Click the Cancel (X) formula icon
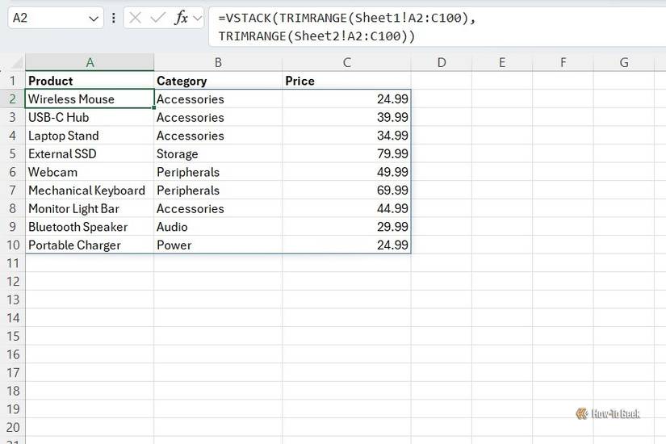Viewport: 666px width, 444px height. pos(135,18)
